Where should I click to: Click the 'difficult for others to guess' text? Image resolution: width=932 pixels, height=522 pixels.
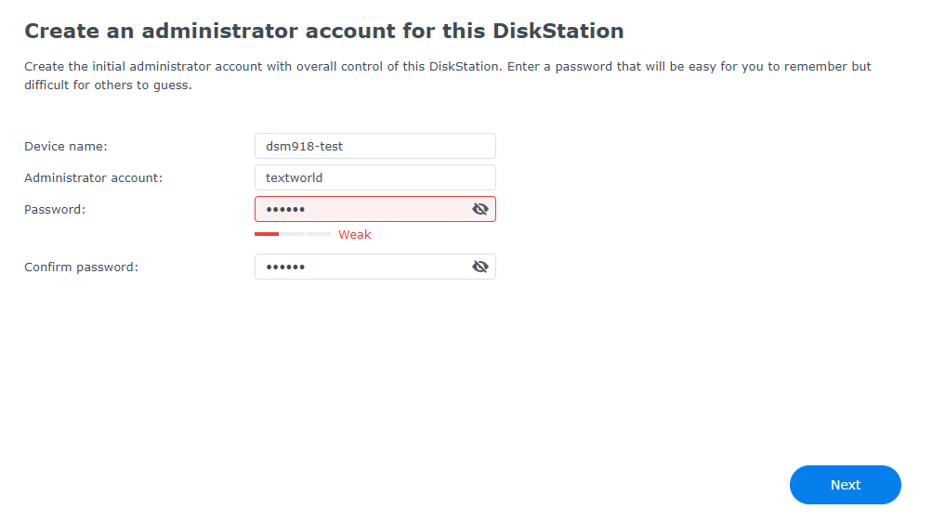[x=107, y=85]
